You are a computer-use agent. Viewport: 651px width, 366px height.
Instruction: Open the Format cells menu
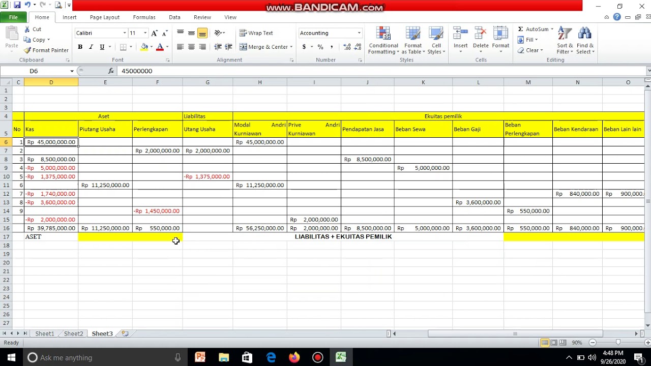pos(500,40)
